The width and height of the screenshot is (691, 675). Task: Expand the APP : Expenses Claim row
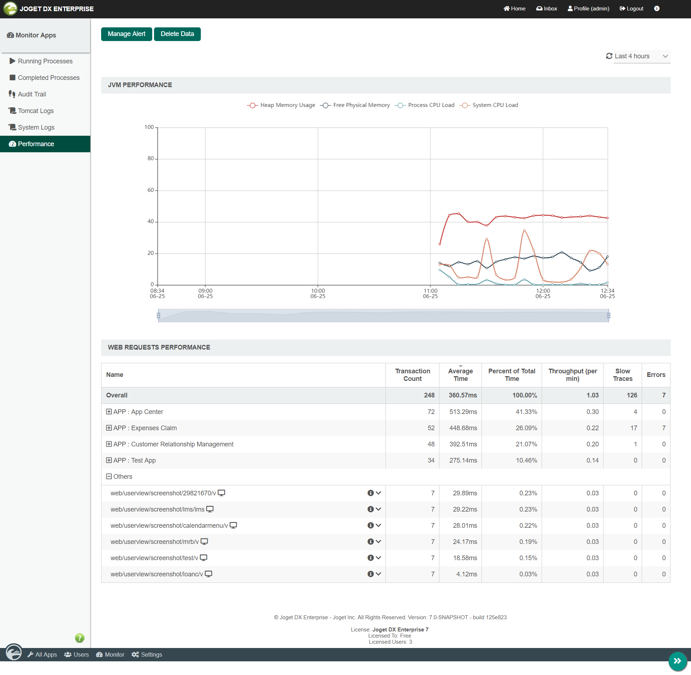(109, 428)
